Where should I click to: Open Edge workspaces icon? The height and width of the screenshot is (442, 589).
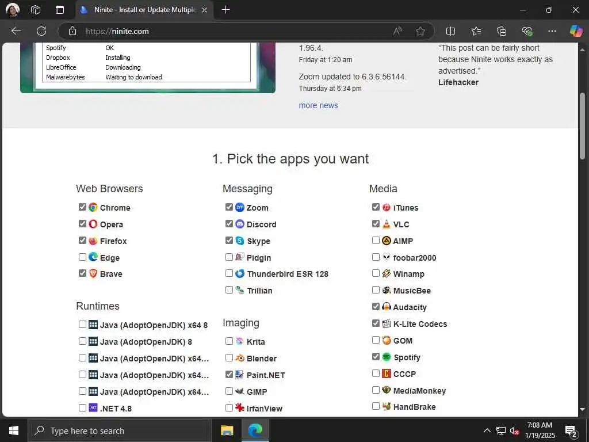(36, 10)
